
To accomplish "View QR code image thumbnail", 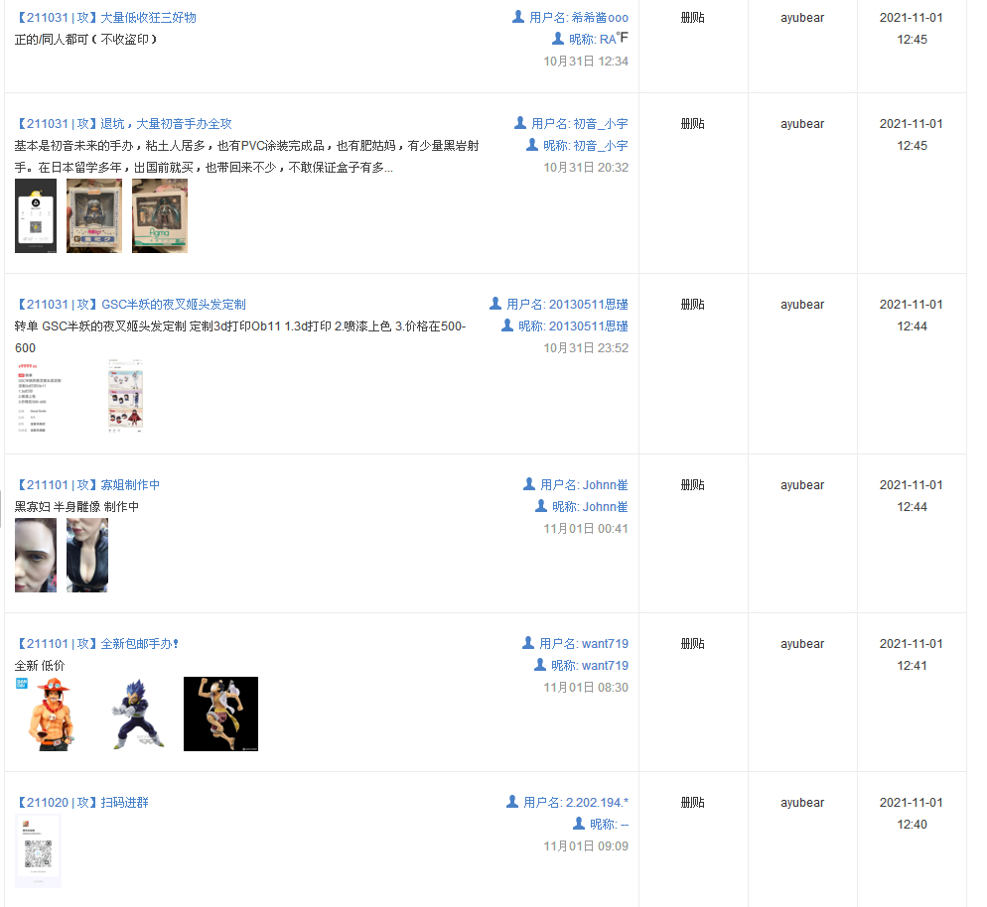I will 38,851.
